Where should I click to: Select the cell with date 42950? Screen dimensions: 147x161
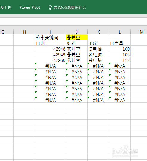(50, 60)
